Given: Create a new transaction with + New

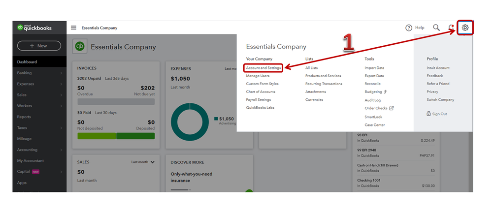Looking at the screenshot, I should point(39,46).
